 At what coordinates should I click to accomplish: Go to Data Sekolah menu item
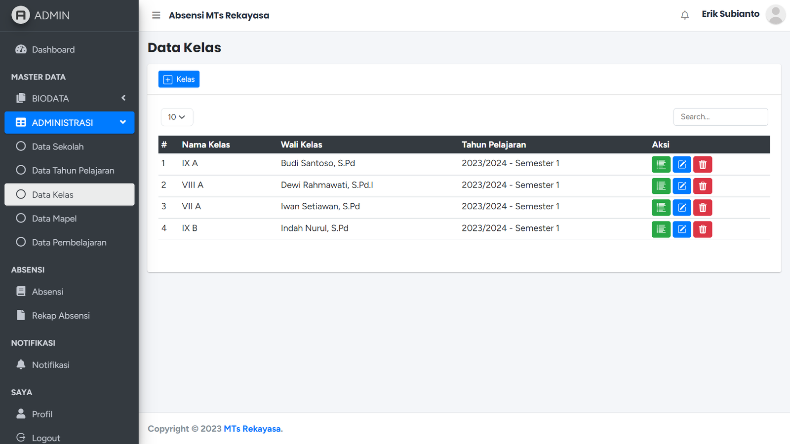[58, 147]
